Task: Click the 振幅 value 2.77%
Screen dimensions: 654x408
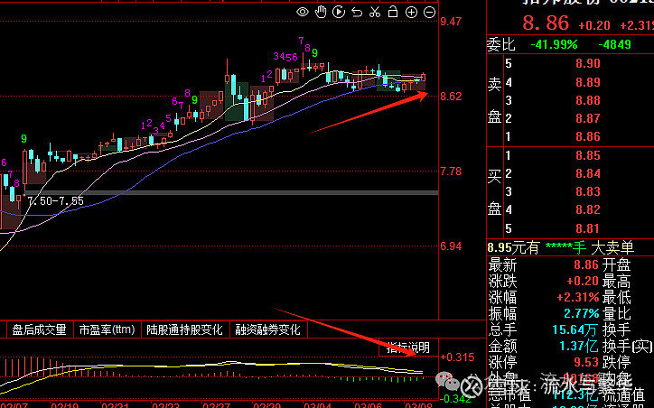Action: point(582,313)
